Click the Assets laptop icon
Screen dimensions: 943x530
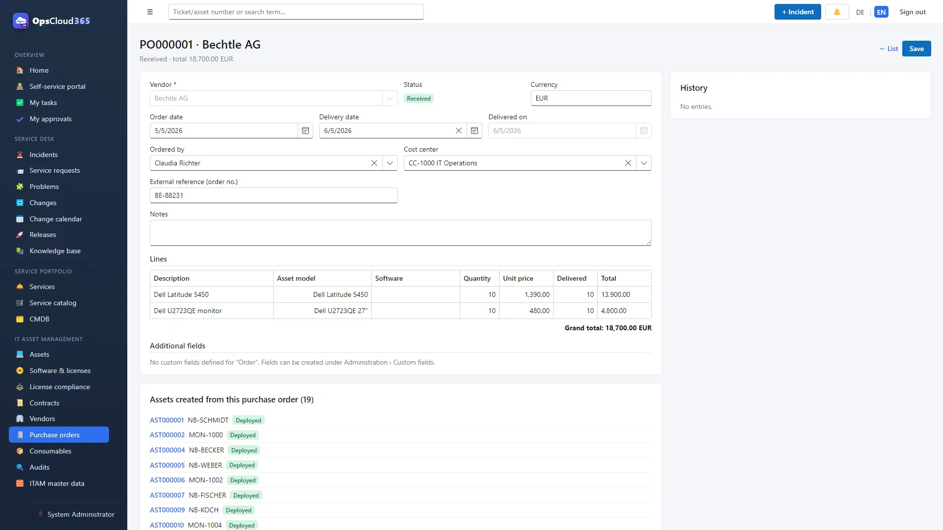pos(20,354)
